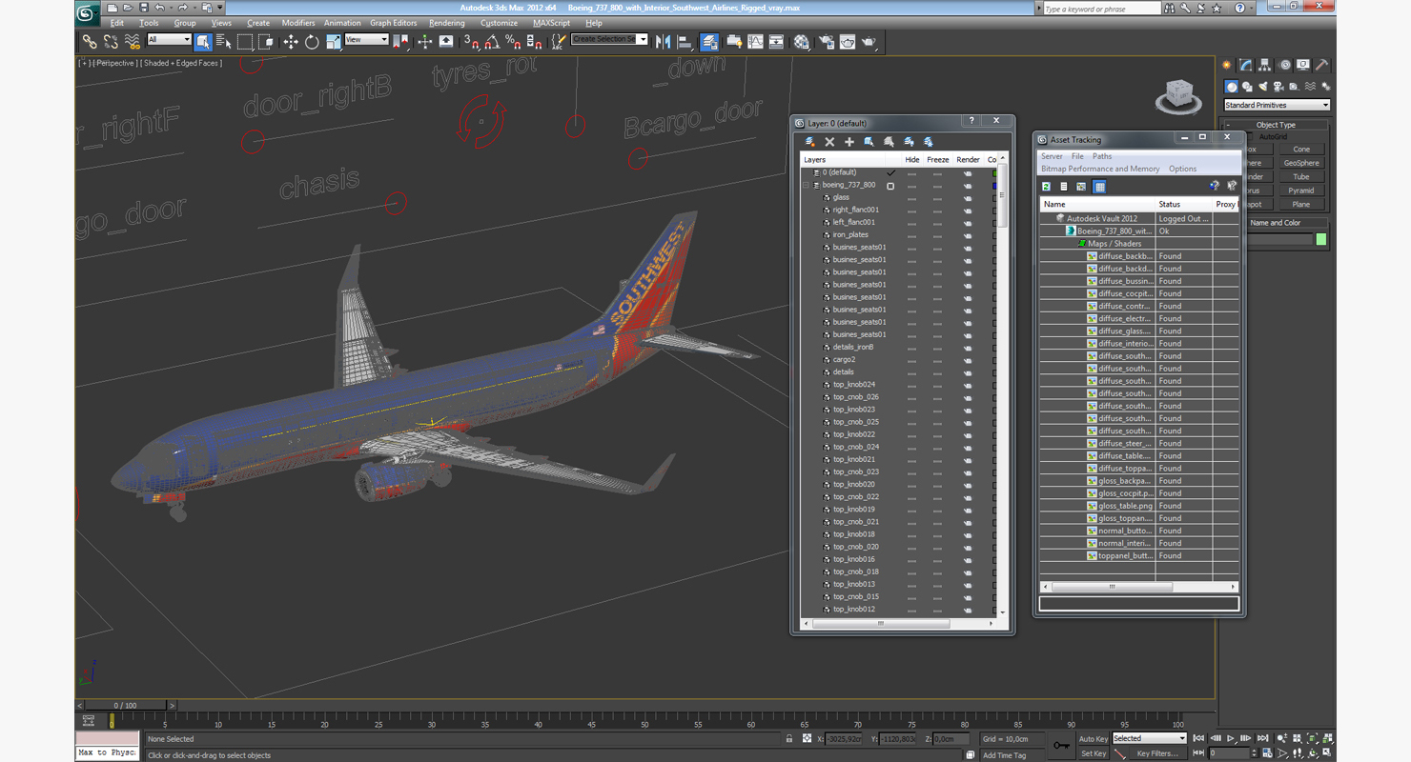Set 0 (default) as current layer checkmark
Screen dimensions: 1411x762
coord(891,173)
